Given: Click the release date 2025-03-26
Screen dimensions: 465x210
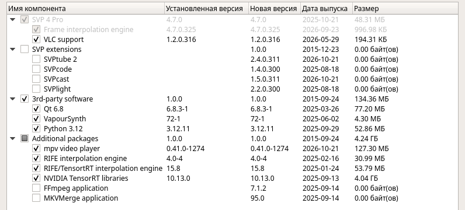Looking at the screenshot, I should click(x=321, y=108).
